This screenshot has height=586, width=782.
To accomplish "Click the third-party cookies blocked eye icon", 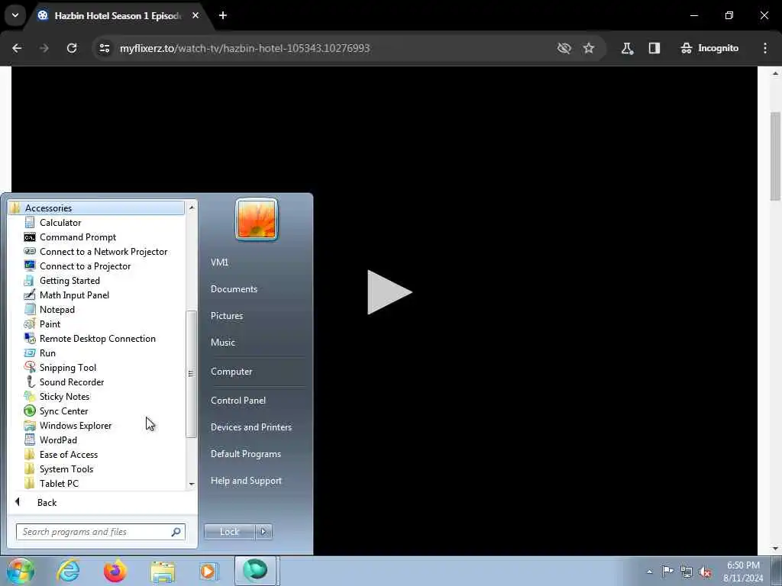I will (564, 48).
